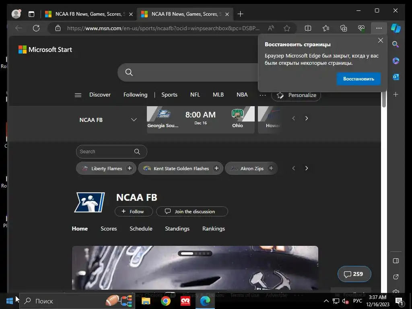The image size is (412, 309).
Task: Open Schedule section
Action: pos(141,229)
